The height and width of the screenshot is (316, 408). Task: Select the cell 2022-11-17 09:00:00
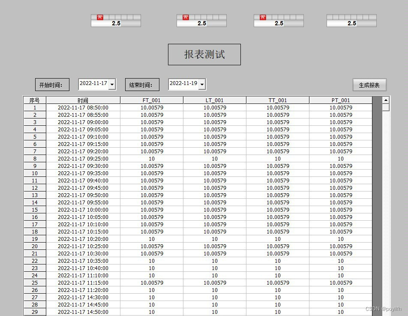pyautogui.click(x=83, y=122)
